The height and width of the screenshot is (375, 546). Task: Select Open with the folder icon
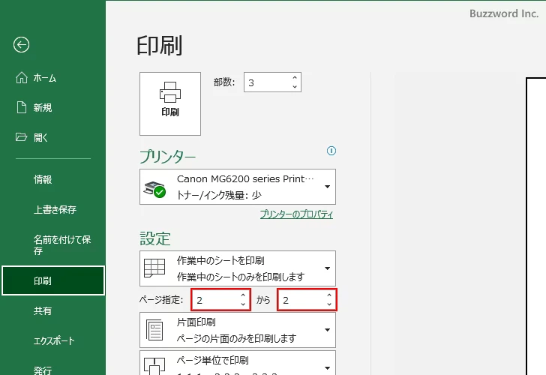(x=40, y=137)
